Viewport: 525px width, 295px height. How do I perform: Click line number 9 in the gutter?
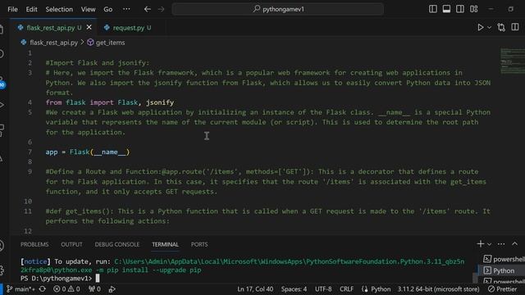click(x=30, y=171)
